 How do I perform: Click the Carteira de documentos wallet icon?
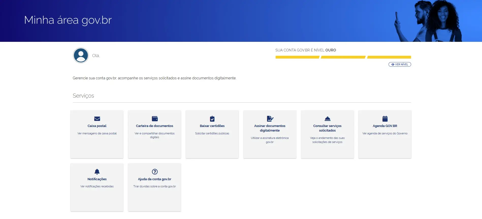pyautogui.click(x=155, y=119)
